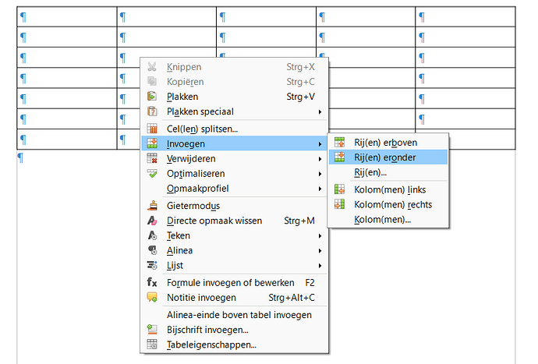Click the Verwijderen table delete icon
538x364 pixels.
coord(152,158)
